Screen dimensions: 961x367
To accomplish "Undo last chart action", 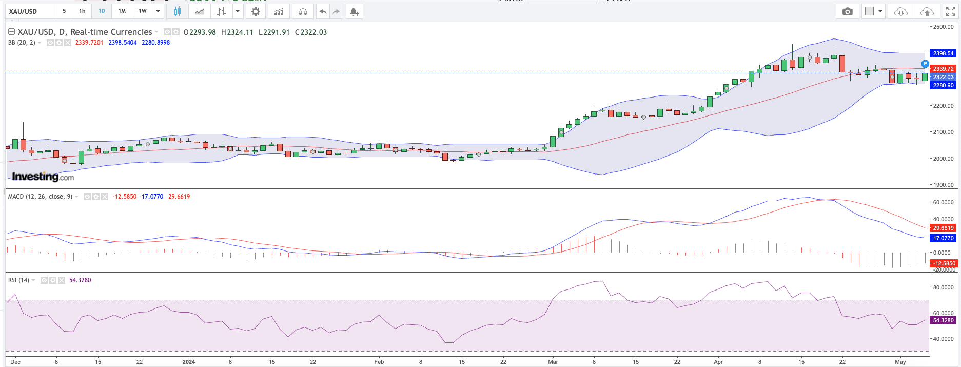I will pyautogui.click(x=323, y=11).
